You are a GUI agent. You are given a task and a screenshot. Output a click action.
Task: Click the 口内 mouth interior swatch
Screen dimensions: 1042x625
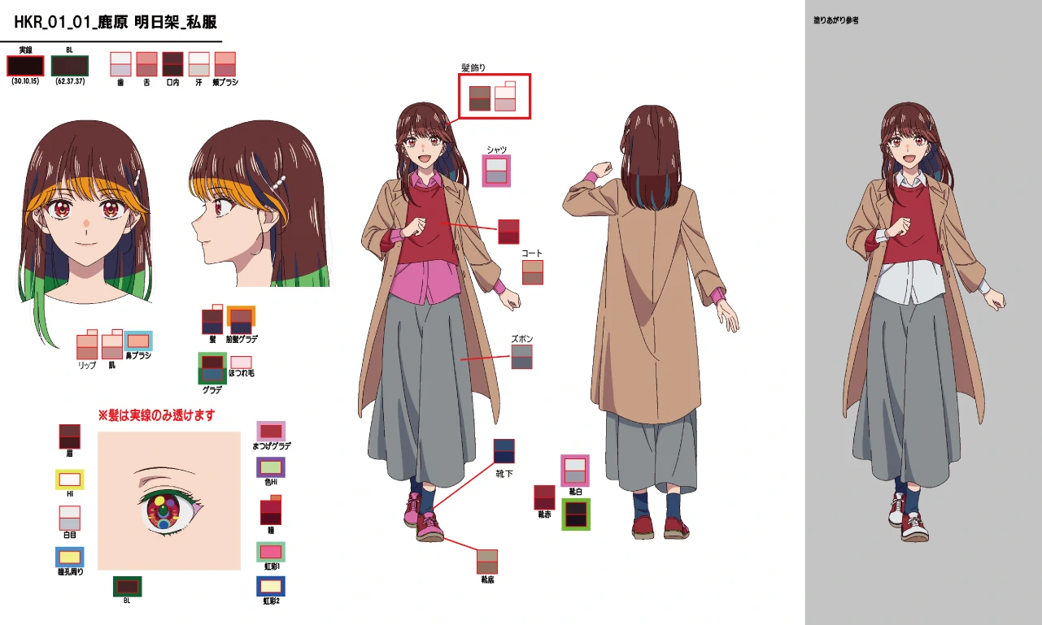[172, 64]
